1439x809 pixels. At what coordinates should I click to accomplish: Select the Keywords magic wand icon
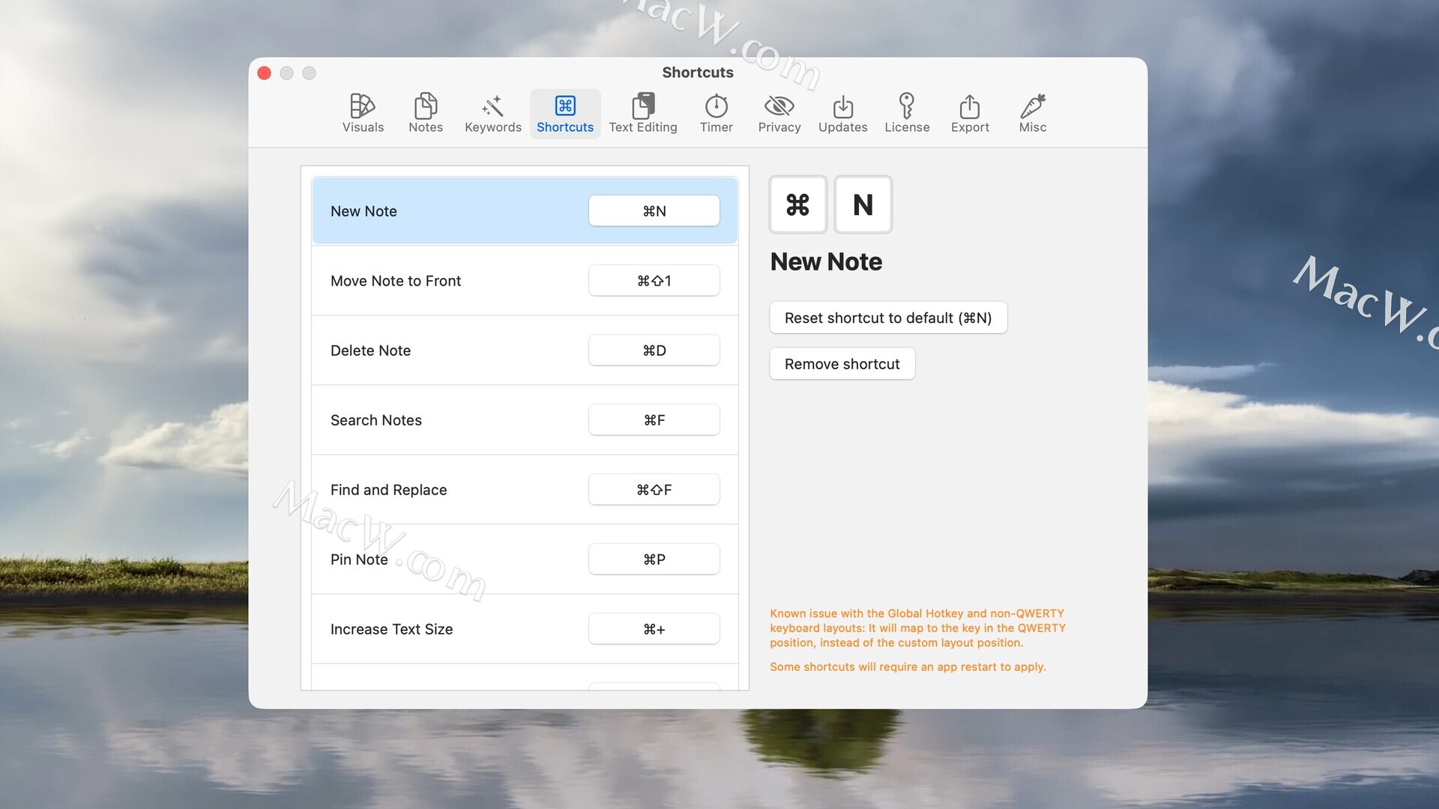492,113
